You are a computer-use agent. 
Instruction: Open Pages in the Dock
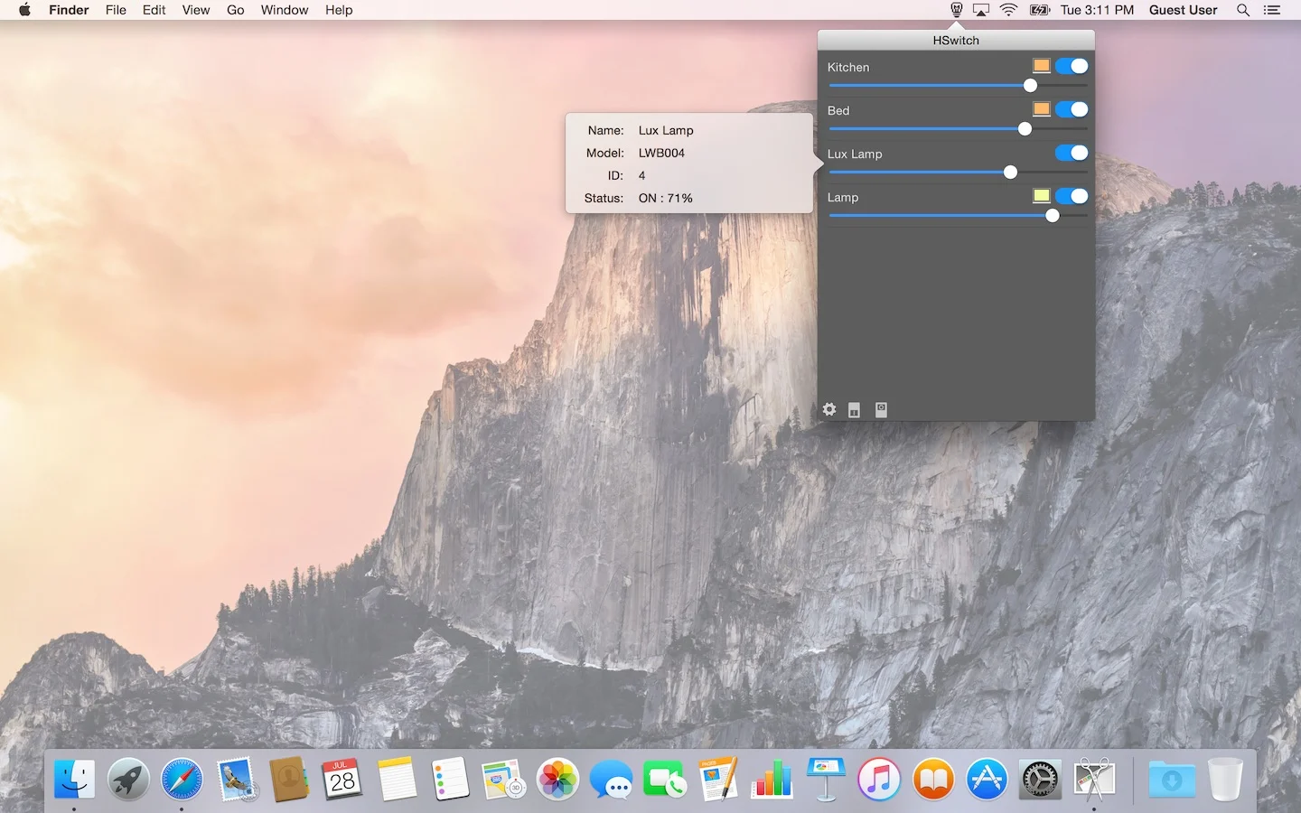[x=718, y=779]
